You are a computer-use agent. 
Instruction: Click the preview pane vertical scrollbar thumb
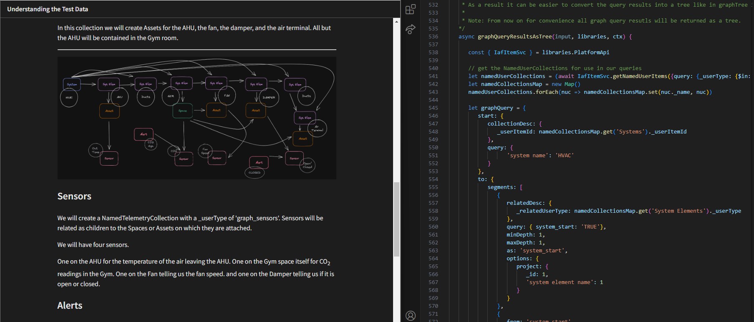[396, 219]
